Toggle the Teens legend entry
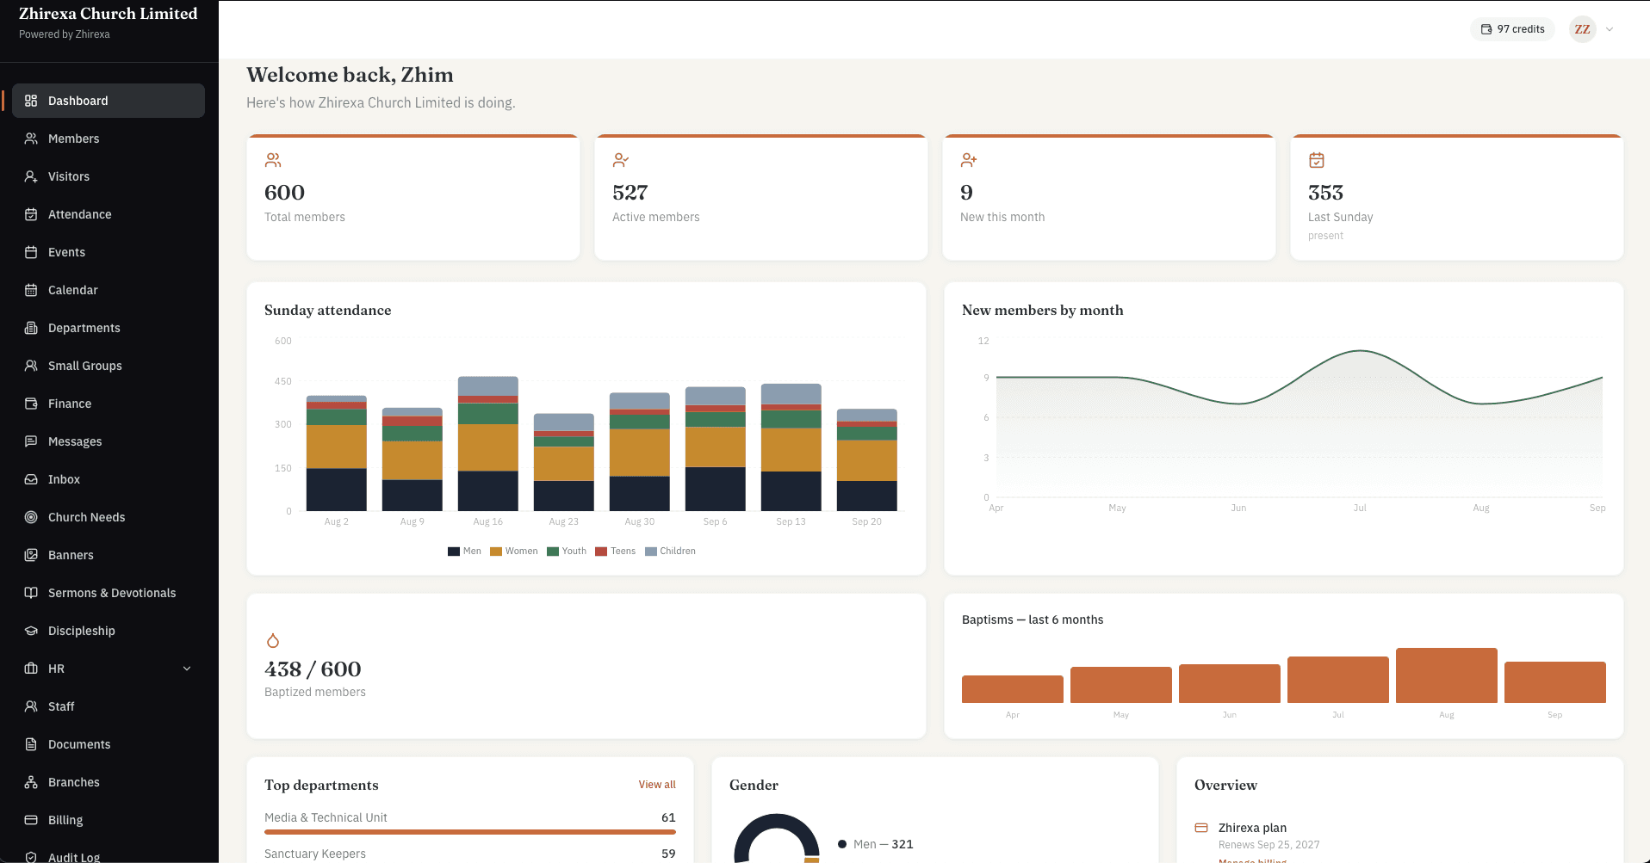Image resolution: width=1650 pixels, height=863 pixels. (616, 552)
